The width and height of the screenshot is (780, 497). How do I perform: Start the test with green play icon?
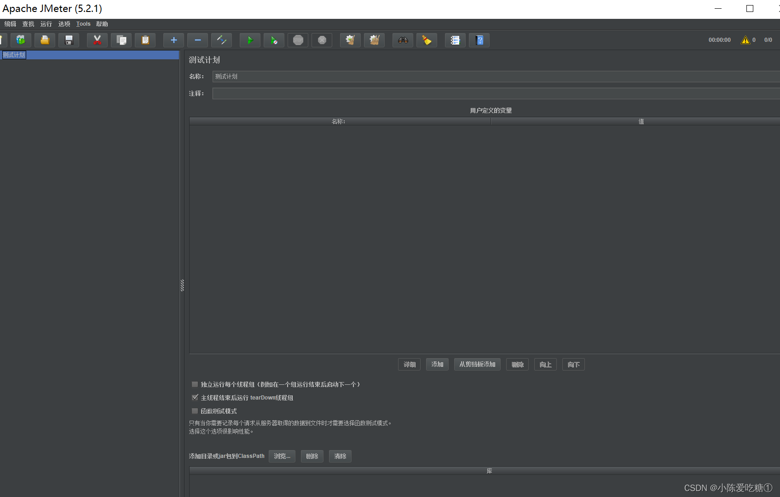pyautogui.click(x=250, y=40)
